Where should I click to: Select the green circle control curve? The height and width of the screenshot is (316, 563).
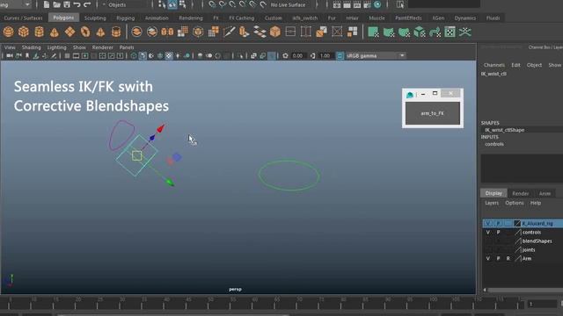click(289, 176)
